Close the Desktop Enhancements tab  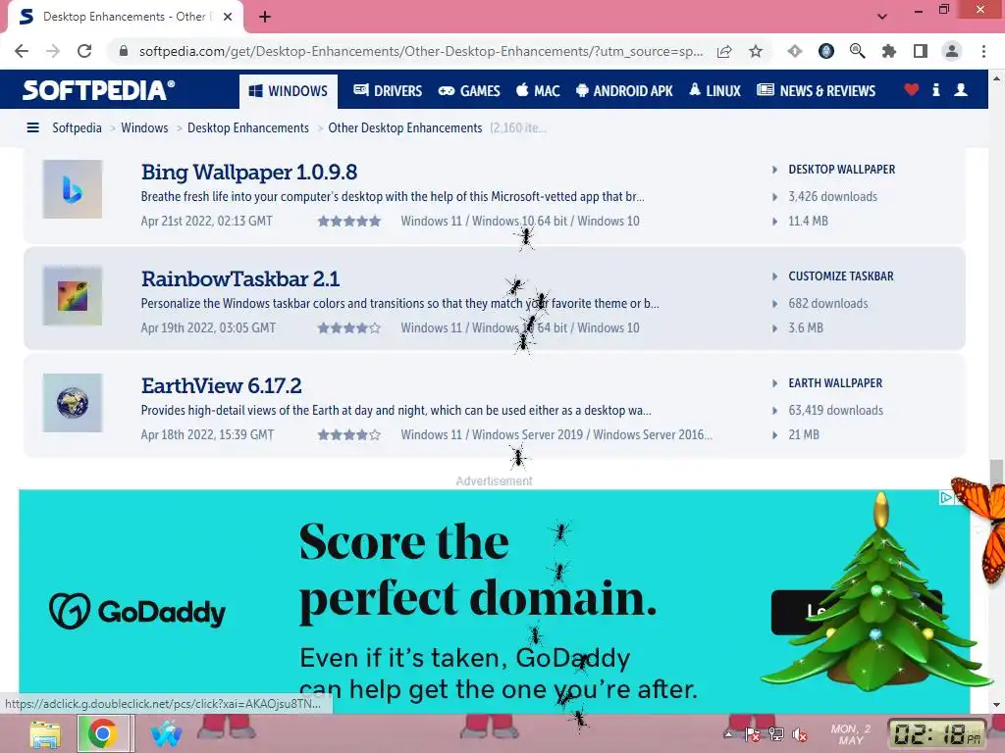coord(228,17)
